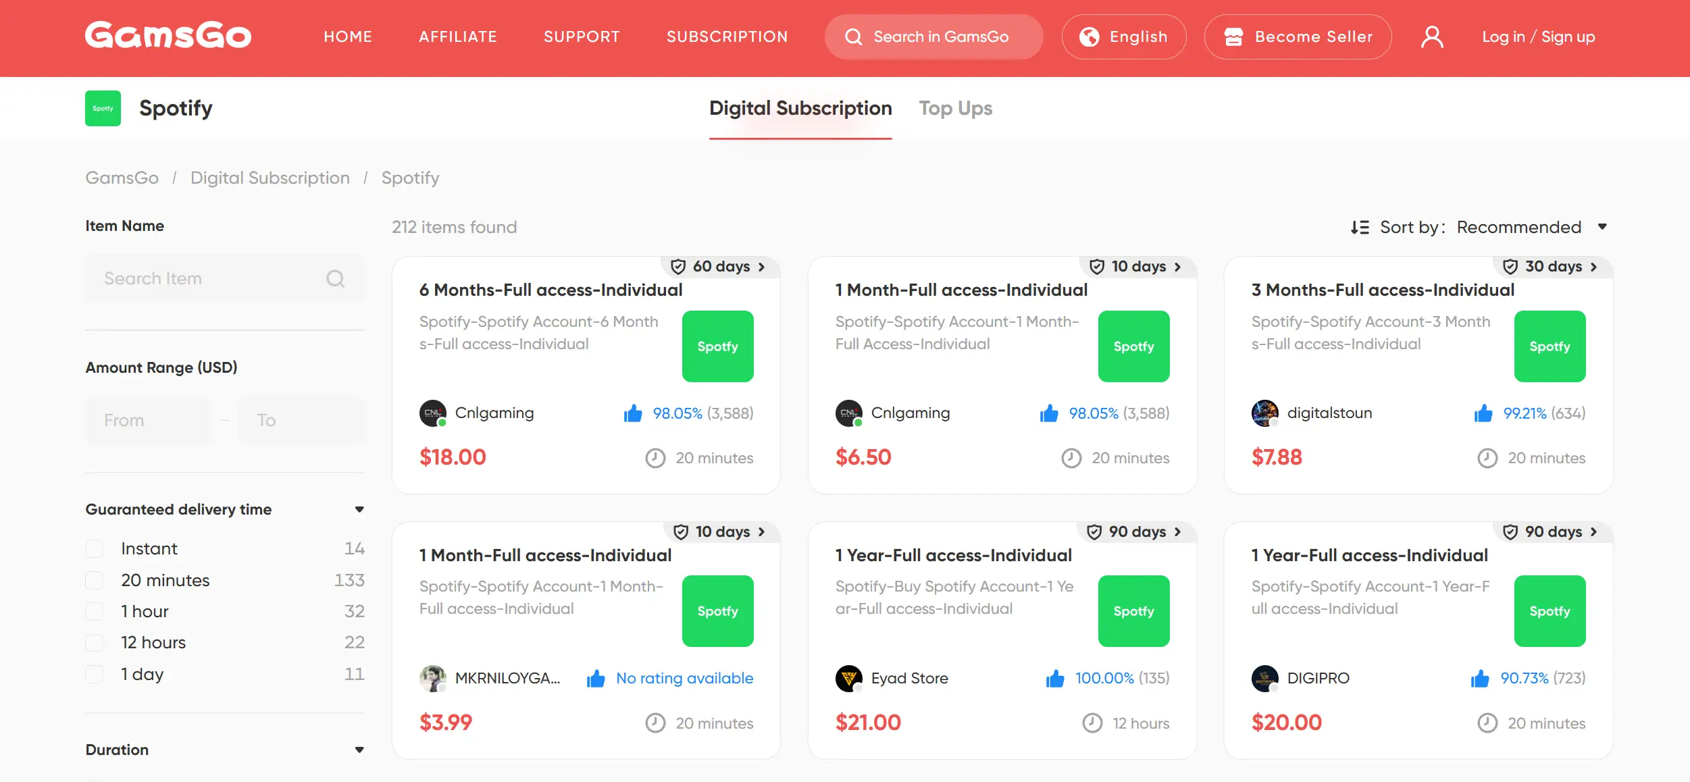1690x782 pixels.
Task: Open the AFFILIATE menu item
Action: (458, 37)
